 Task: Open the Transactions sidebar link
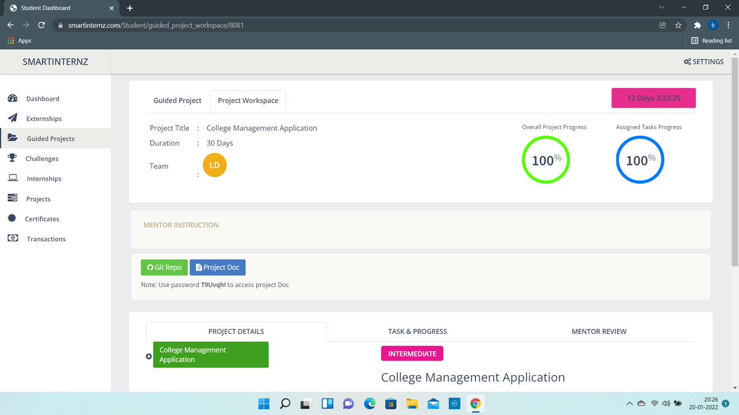click(46, 239)
